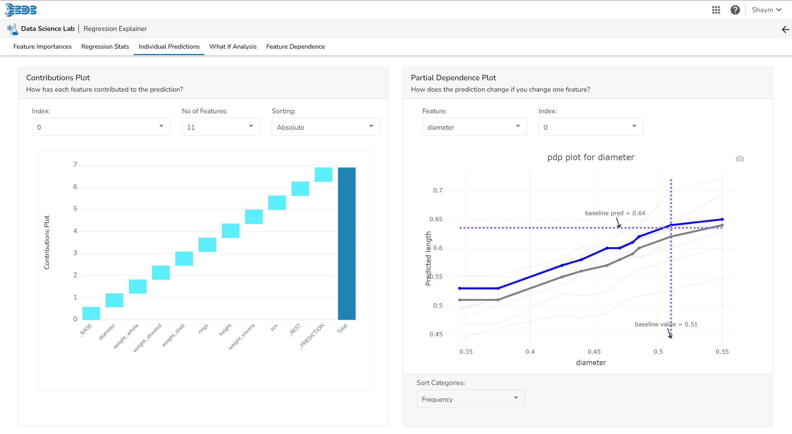Switch to Feature Importances tab
This screenshot has width=792, height=434.
[x=42, y=47]
